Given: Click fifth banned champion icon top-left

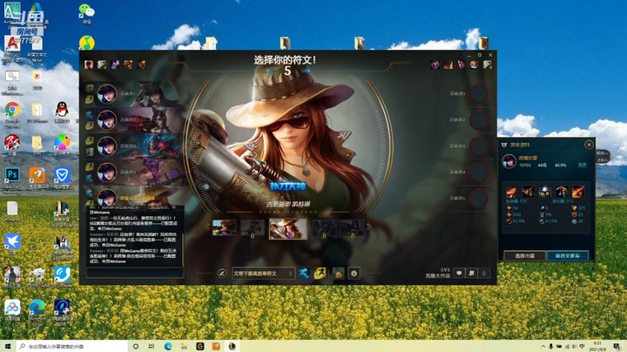Looking at the screenshot, I should tap(141, 64).
